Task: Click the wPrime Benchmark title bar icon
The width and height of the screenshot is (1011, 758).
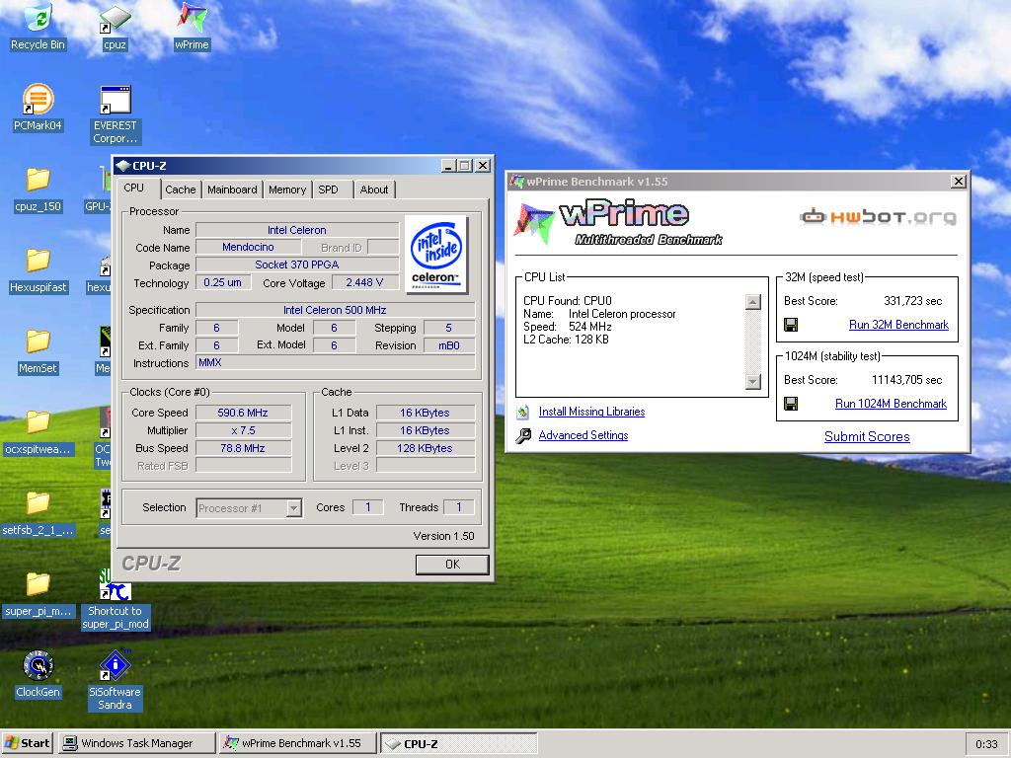Action: (x=517, y=182)
